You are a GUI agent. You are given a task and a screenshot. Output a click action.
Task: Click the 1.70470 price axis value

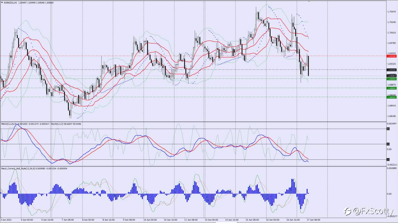[392, 12]
